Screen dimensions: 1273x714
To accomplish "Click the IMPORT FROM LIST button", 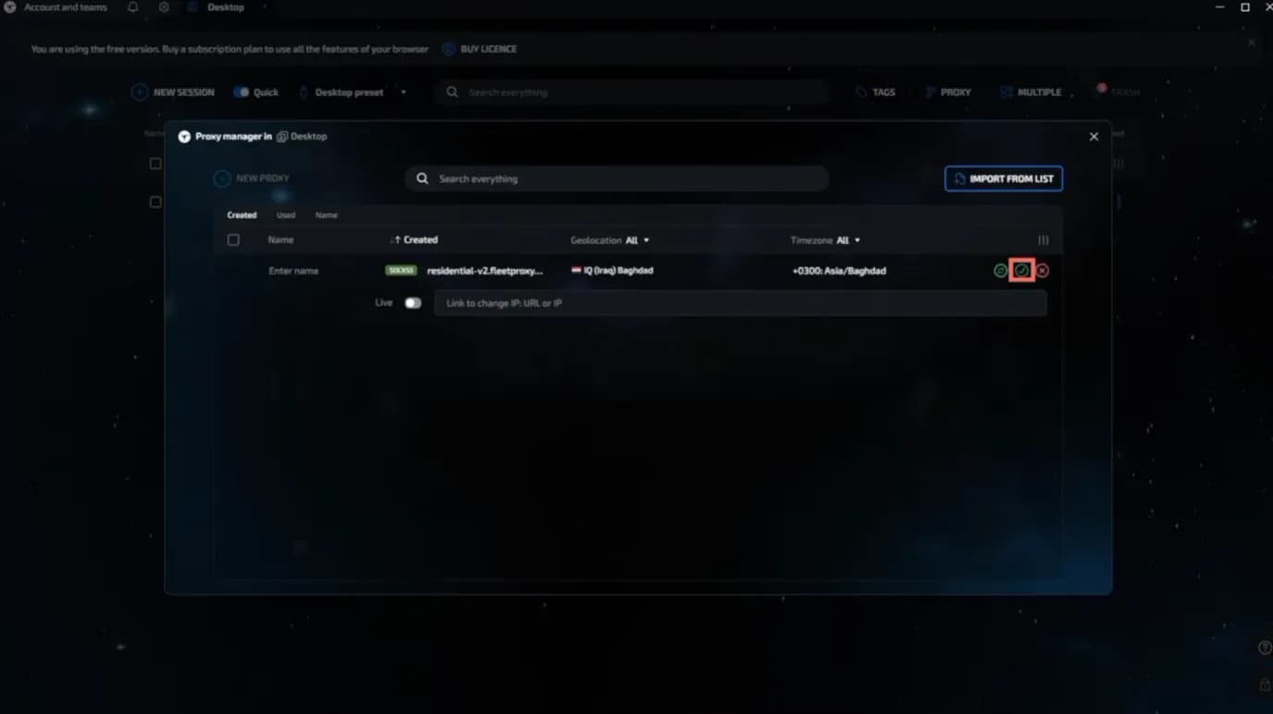I will click(1004, 179).
